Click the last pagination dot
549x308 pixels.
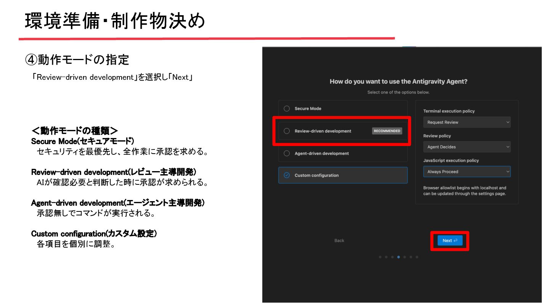coord(417,257)
